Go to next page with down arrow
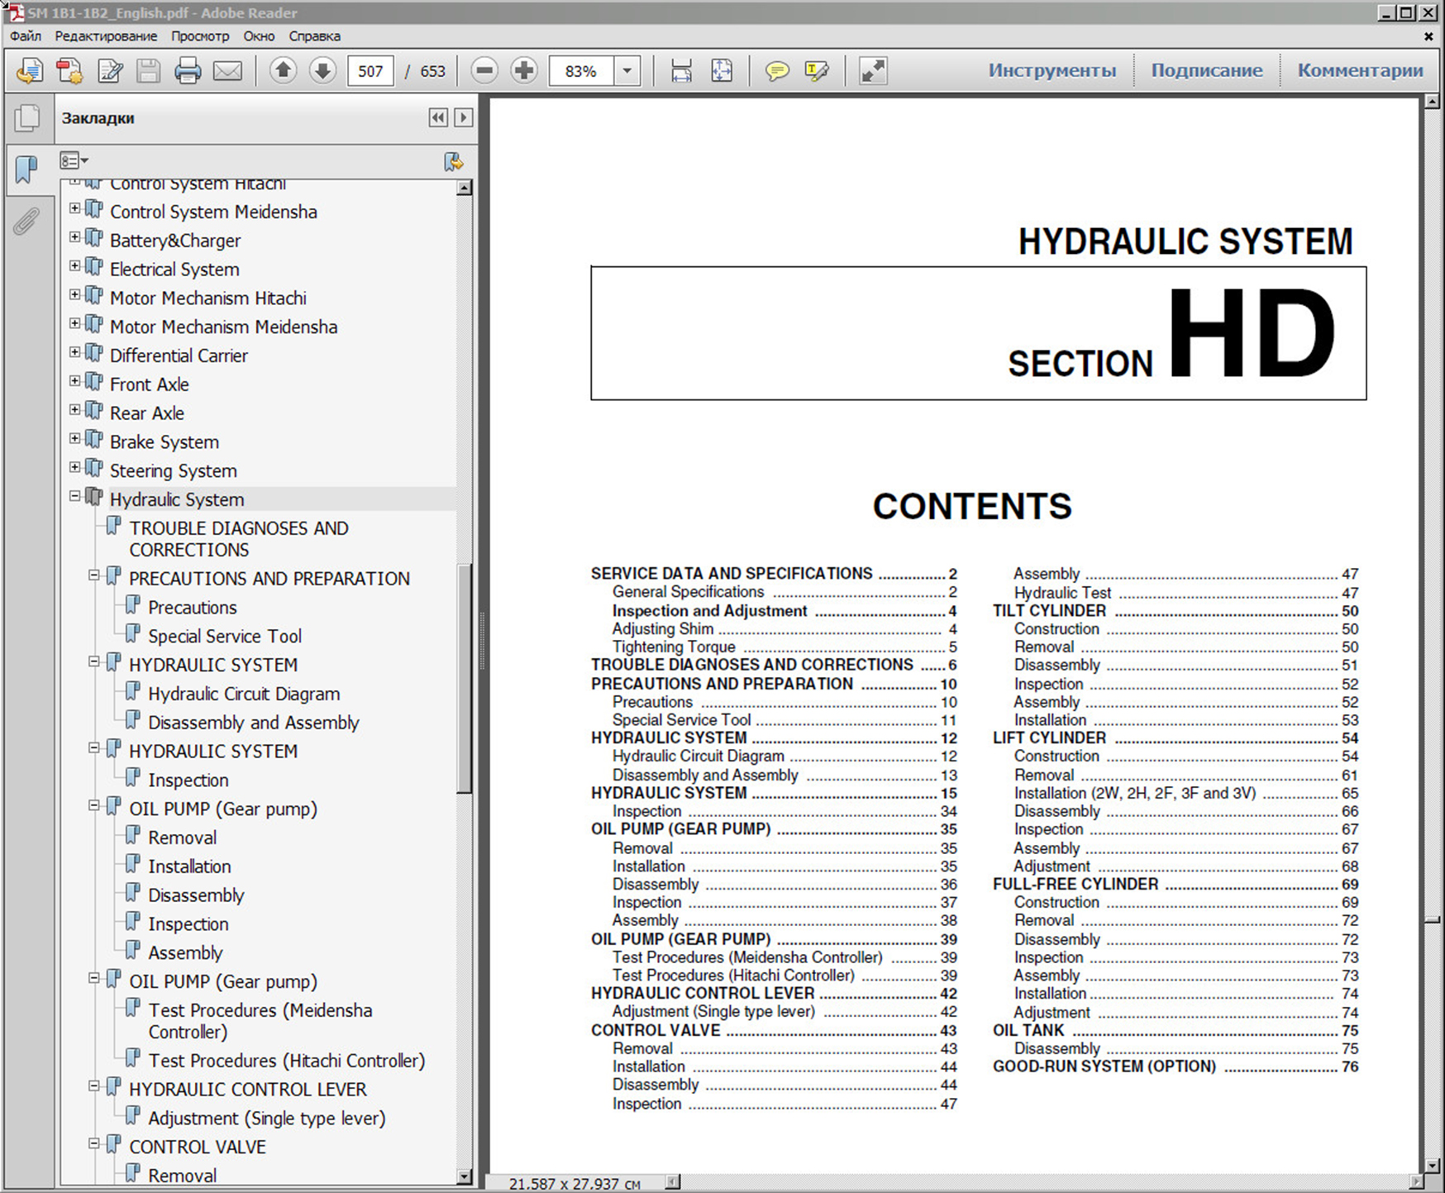 pyautogui.click(x=322, y=71)
